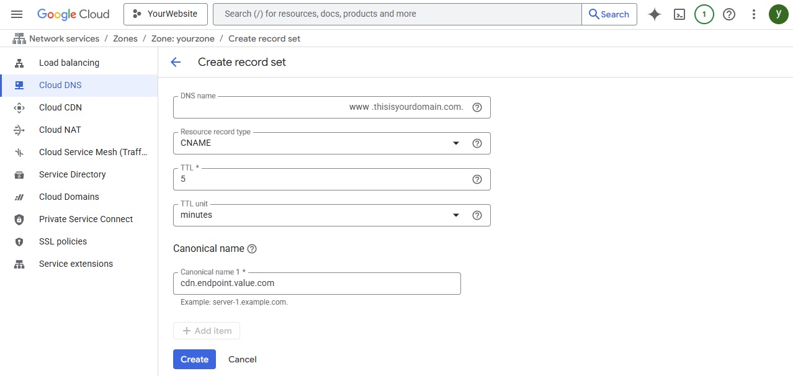The height and width of the screenshot is (376, 793).
Task: Open the YourWebsite project selector
Action: [x=165, y=13]
